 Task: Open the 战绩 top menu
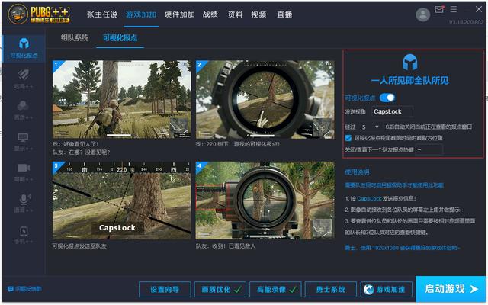(x=210, y=14)
